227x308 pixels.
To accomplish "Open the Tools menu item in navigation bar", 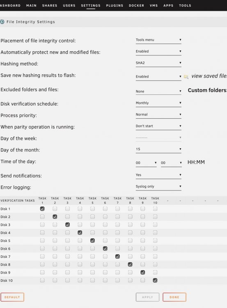I will 185,5.
